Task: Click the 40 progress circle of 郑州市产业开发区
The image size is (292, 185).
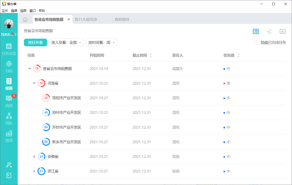Action: [x=46, y=112]
